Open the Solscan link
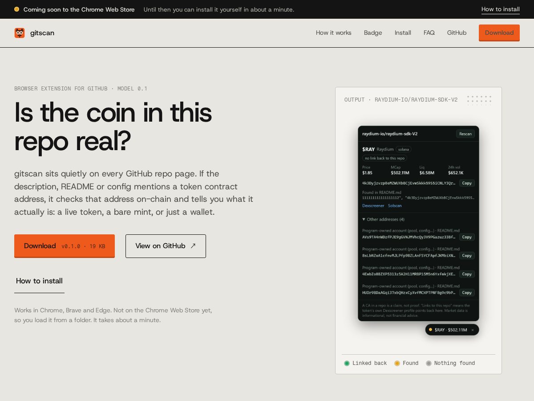Image resolution: width=534 pixels, height=401 pixels. [x=395, y=206]
